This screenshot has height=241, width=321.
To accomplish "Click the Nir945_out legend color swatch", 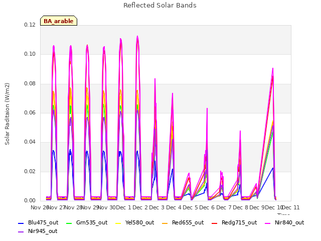I will pyautogui.click(x=21, y=232).
